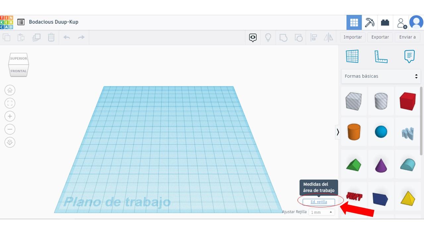Screen dimensions: 424x238
Task: Click the Exportar button
Action: click(380, 37)
